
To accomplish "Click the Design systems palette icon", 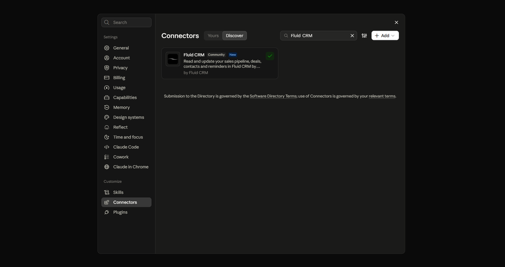I will coord(107,117).
